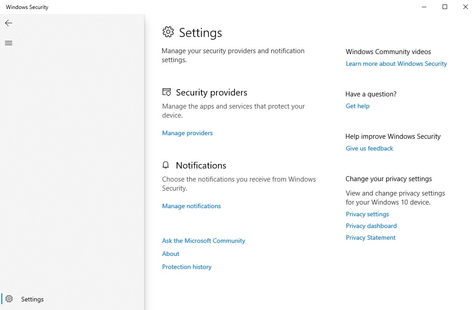Open Privacy dashboard link
476x310 pixels.
371,226
